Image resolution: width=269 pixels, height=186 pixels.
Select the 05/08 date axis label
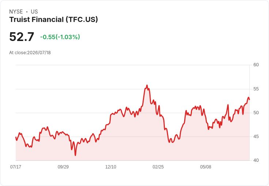click(x=206, y=167)
